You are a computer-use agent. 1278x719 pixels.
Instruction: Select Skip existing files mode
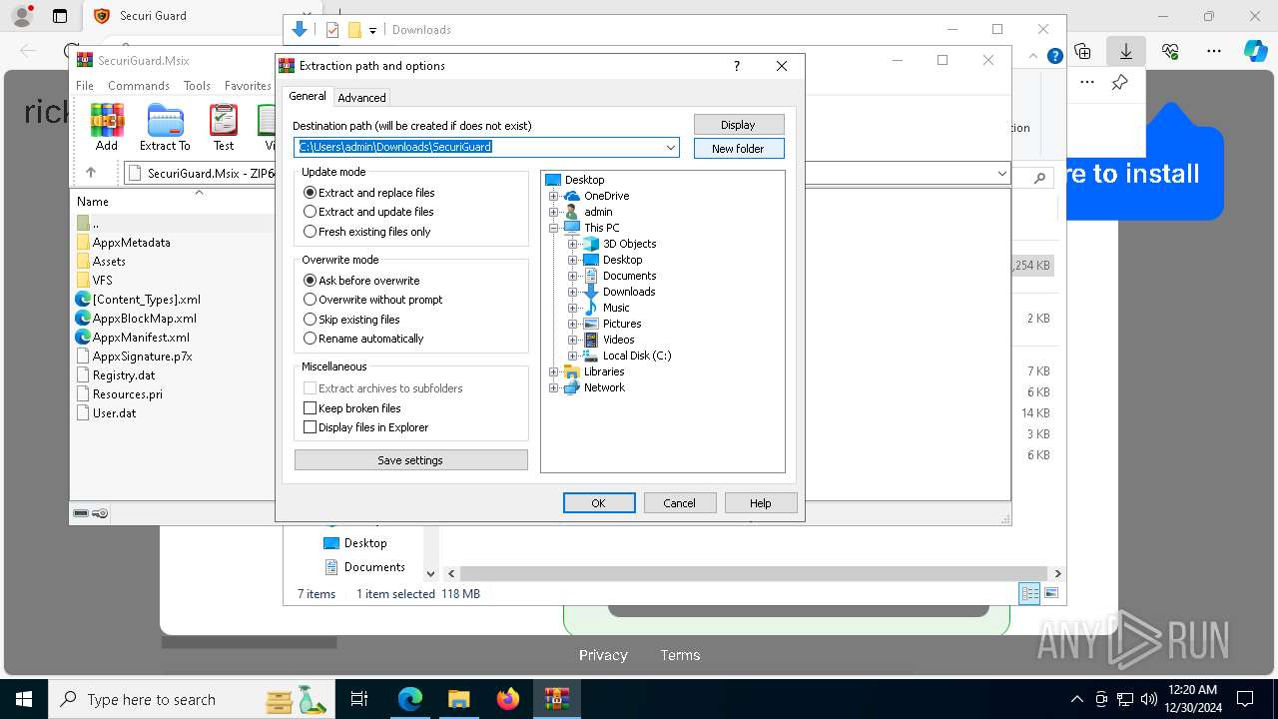[351, 320]
